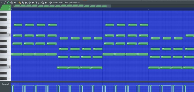Select the paint brush tool
The image size is (194, 92).
pyautogui.click(x=23, y=3)
